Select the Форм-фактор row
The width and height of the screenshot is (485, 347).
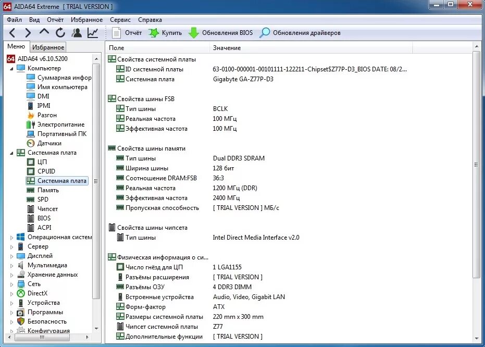point(170,307)
